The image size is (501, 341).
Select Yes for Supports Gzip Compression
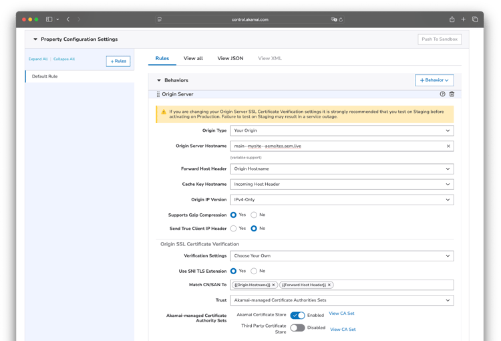coord(233,215)
